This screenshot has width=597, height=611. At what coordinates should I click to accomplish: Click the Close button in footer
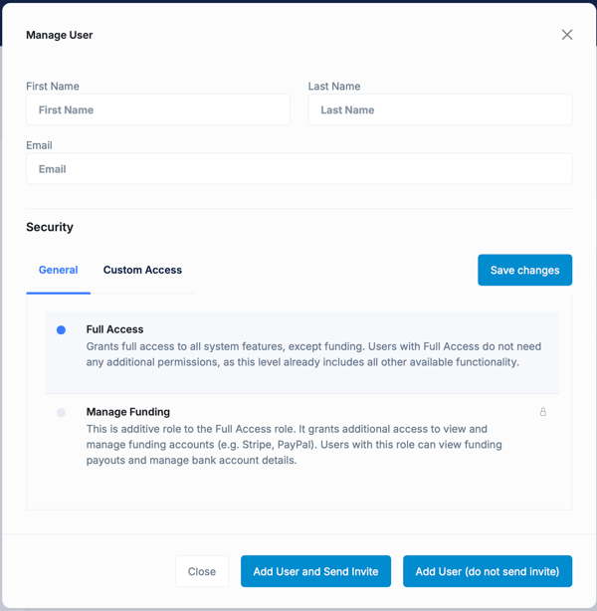click(x=202, y=571)
